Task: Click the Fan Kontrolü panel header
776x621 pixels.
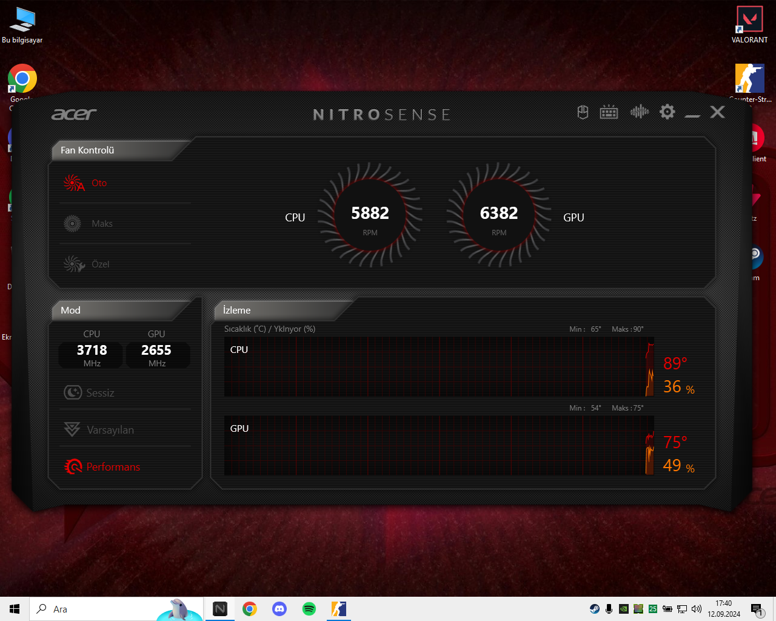Action: [x=121, y=150]
